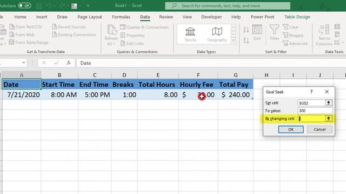This screenshot has height=194, width=346.
Task: Toggle the AutoSave switch
Action: point(24,5)
